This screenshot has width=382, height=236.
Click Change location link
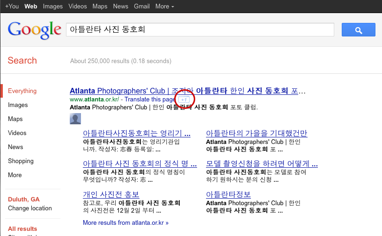[30, 208]
